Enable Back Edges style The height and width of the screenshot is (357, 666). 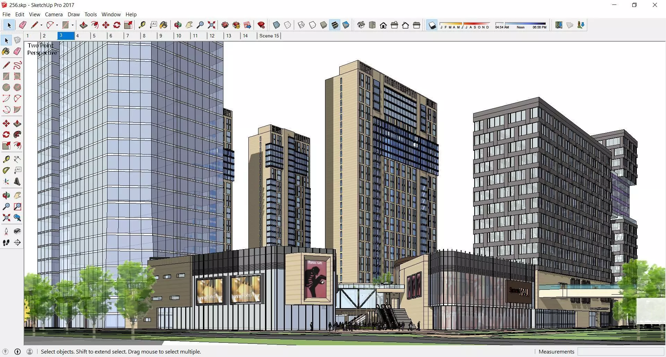(x=288, y=25)
